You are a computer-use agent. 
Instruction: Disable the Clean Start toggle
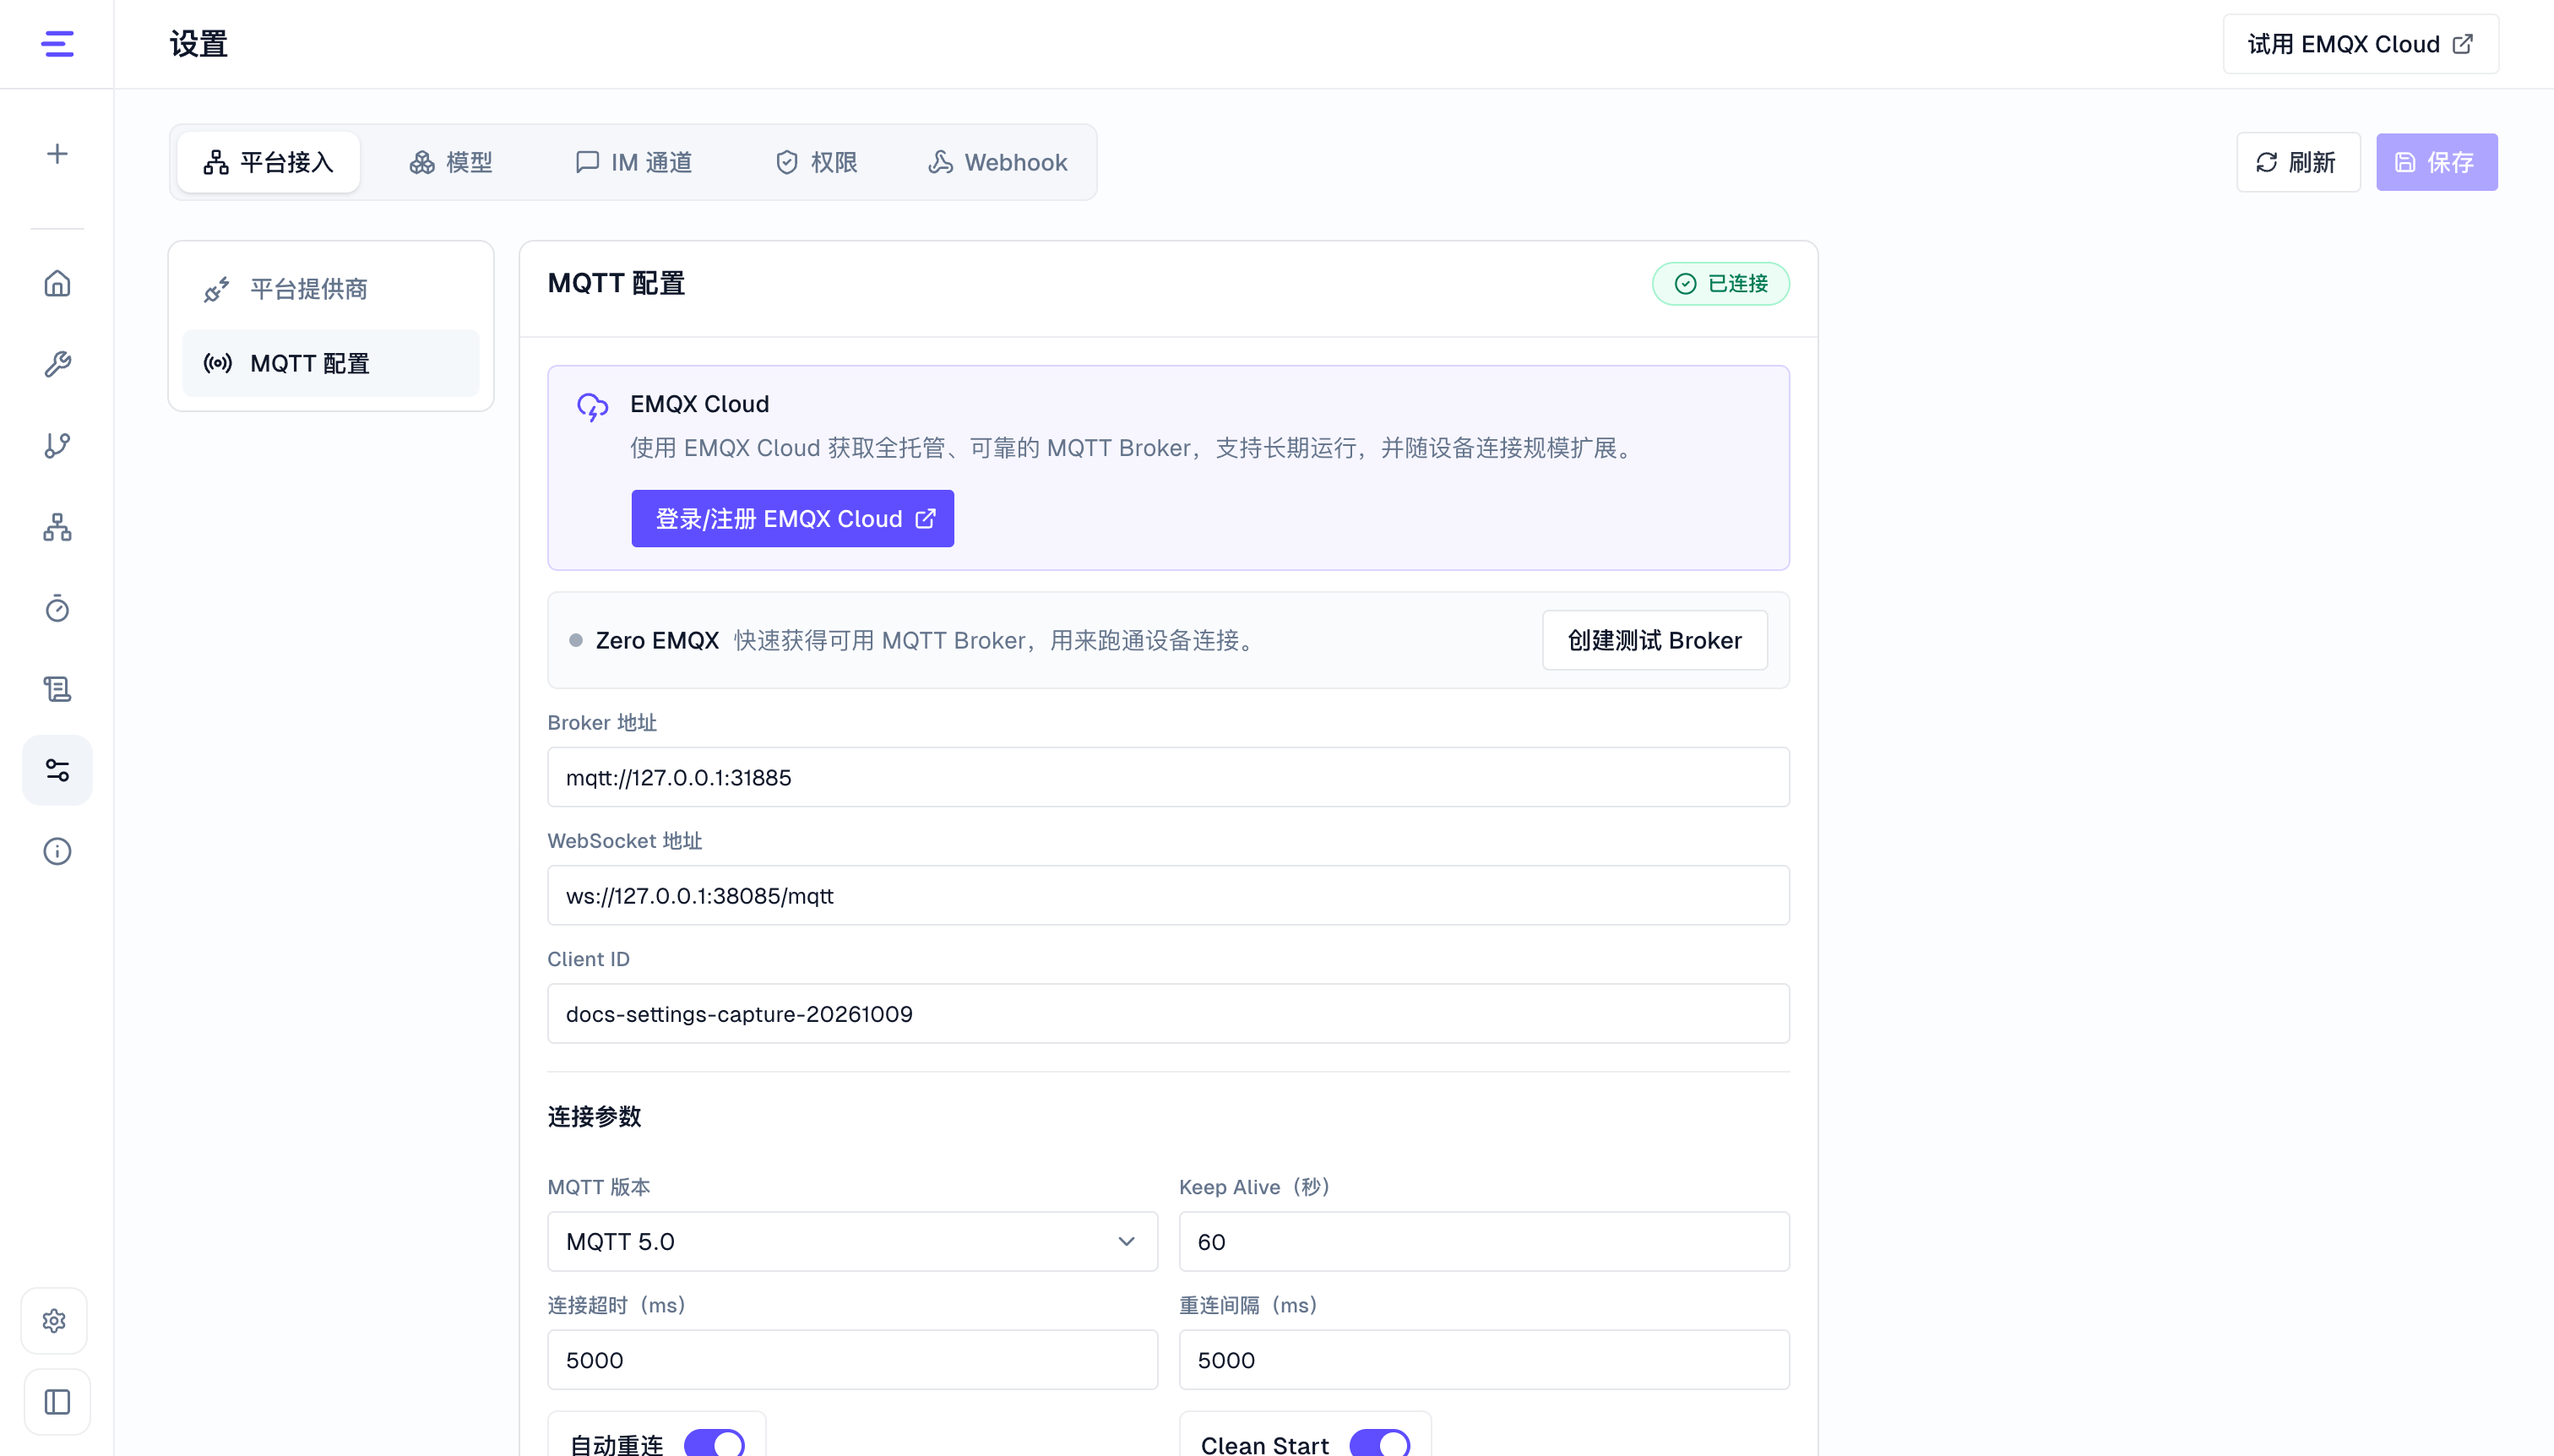tap(1380, 1444)
